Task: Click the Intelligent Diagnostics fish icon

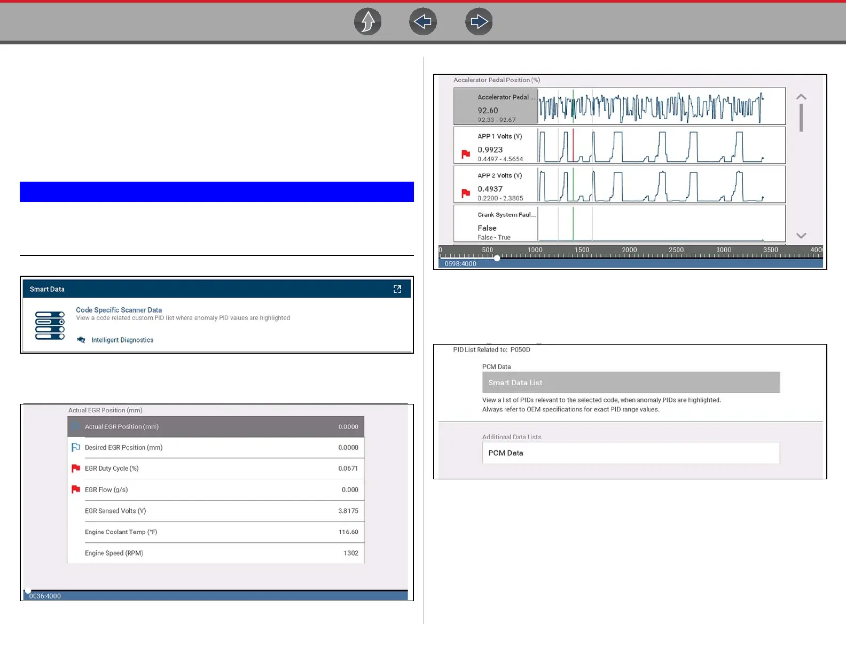Action: coord(81,340)
